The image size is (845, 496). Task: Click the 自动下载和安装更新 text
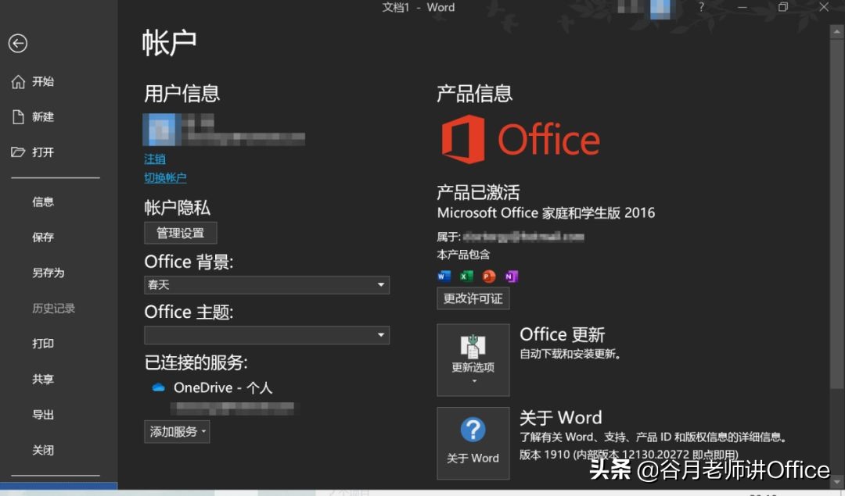tap(570, 354)
